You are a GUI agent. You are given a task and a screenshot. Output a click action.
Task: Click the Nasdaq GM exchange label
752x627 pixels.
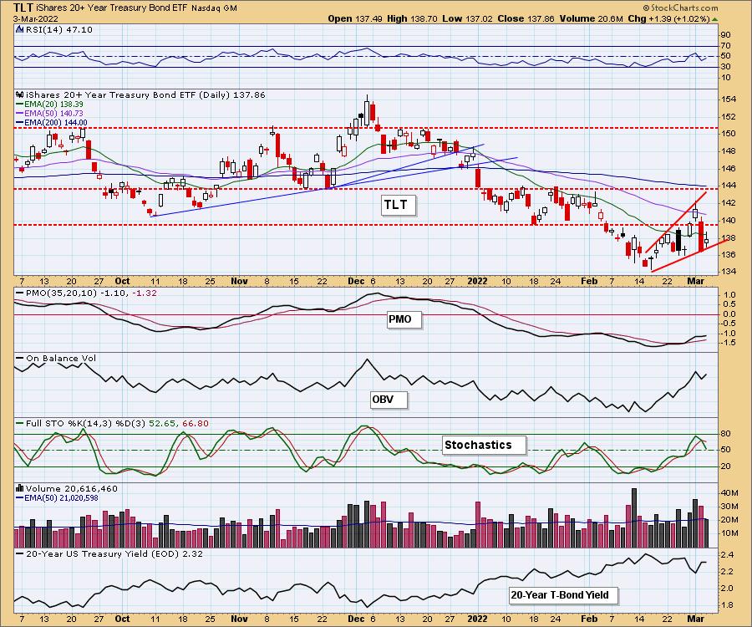(x=214, y=8)
